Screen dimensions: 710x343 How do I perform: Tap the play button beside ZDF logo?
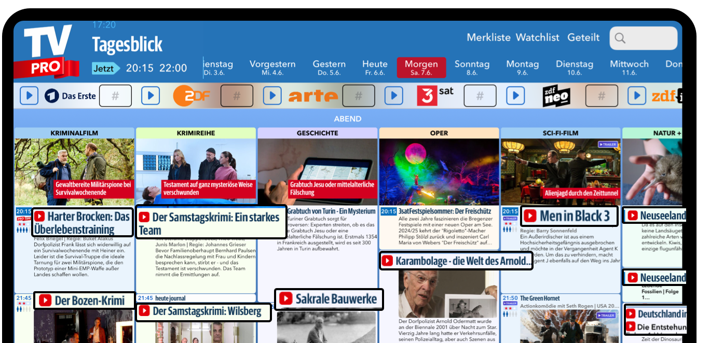pos(151,95)
